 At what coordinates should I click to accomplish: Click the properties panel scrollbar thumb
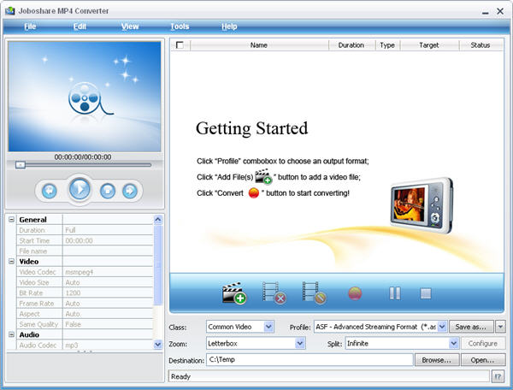click(x=157, y=264)
